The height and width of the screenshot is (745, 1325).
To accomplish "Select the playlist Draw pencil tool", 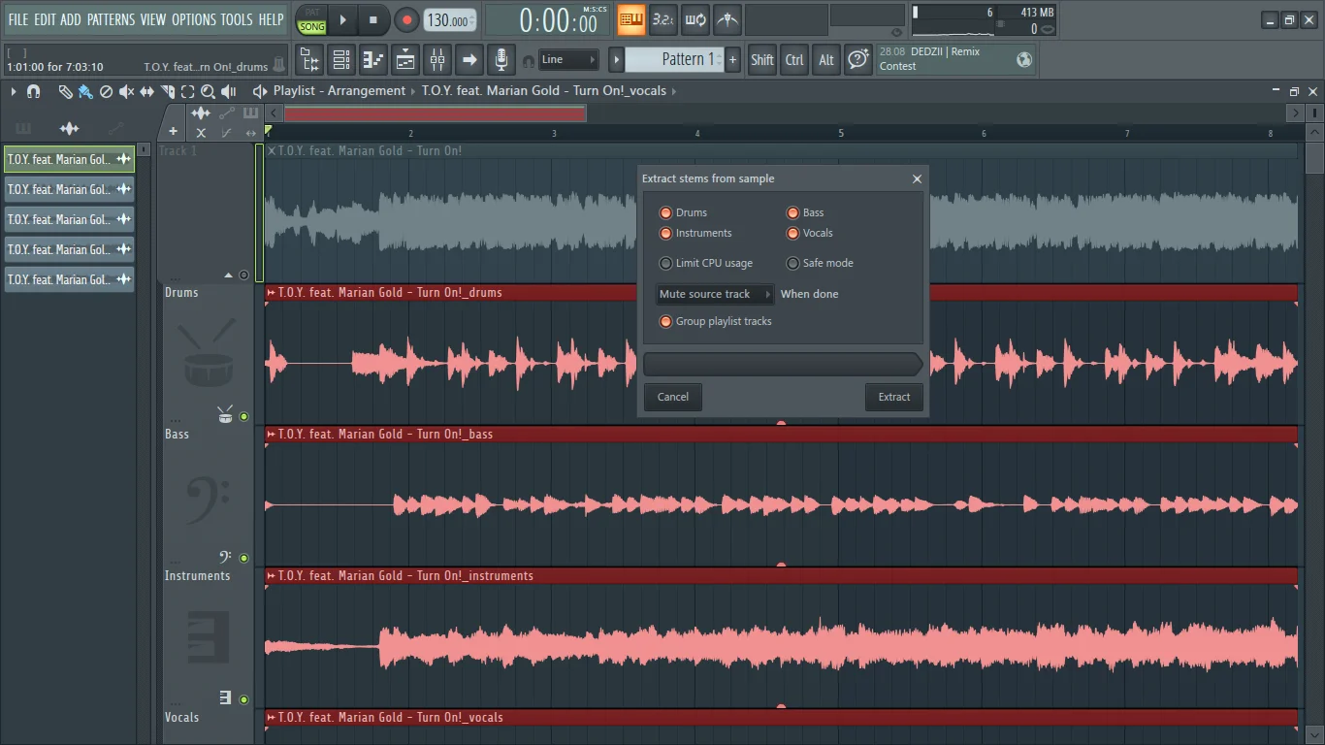I will pyautogui.click(x=65, y=91).
